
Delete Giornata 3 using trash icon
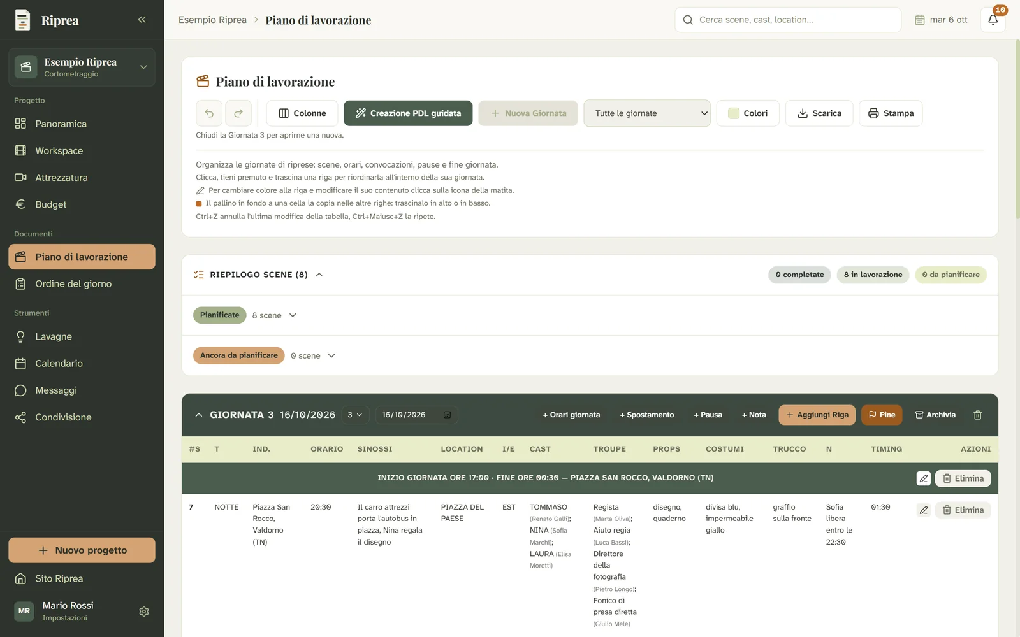977,415
